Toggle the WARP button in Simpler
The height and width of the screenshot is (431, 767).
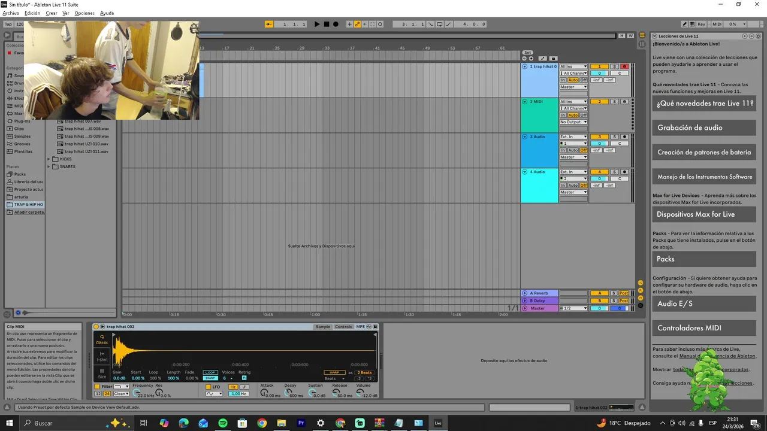(334, 372)
